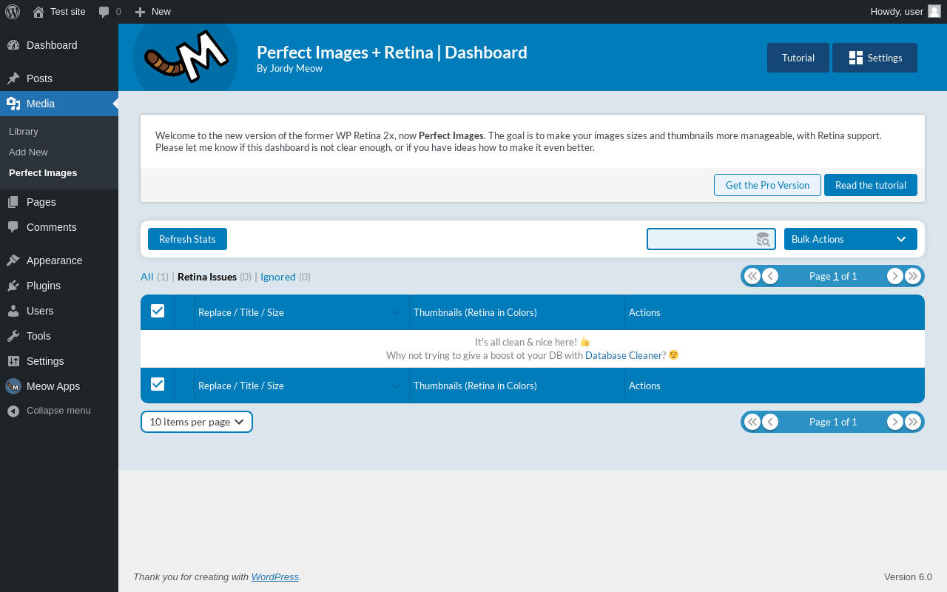Go to first page in bottom pagination
The height and width of the screenshot is (592, 947).
pos(752,422)
